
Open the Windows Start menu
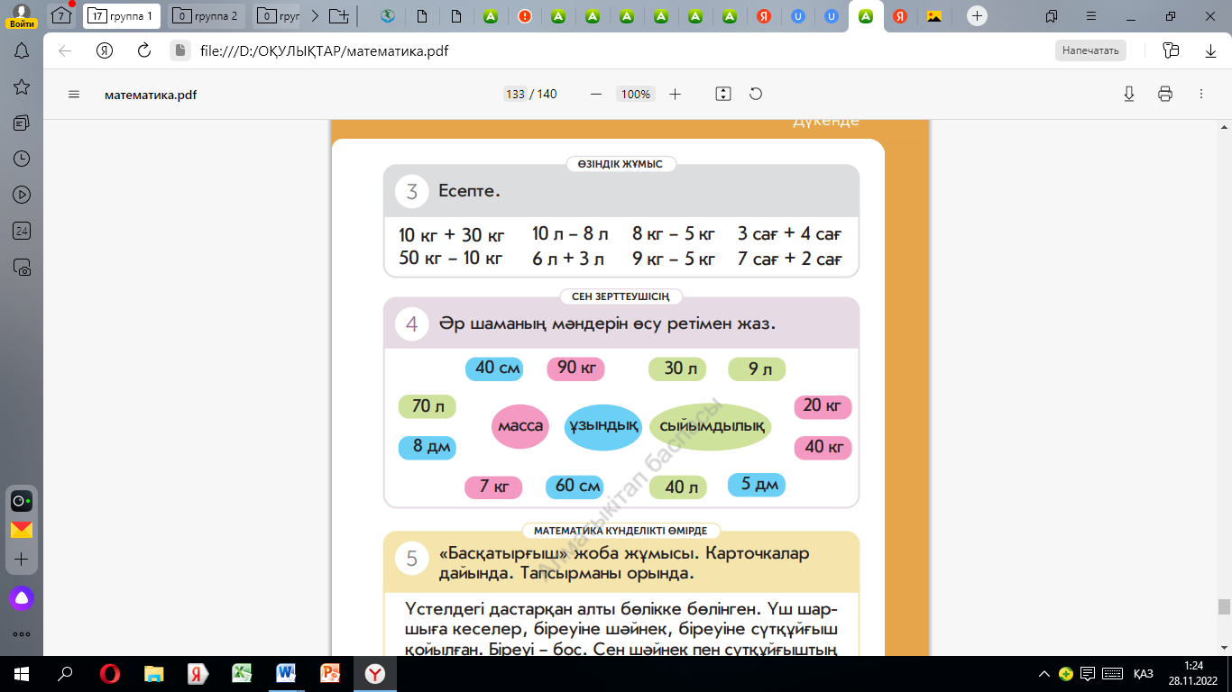pyautogui.click(x=22, y=673)
